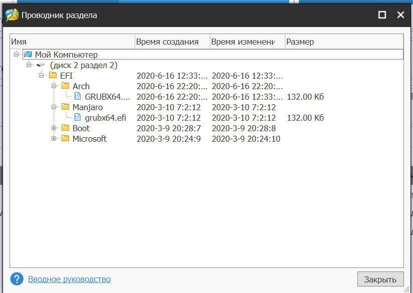
Task: Select the Arch folder name
Action: 81,86
